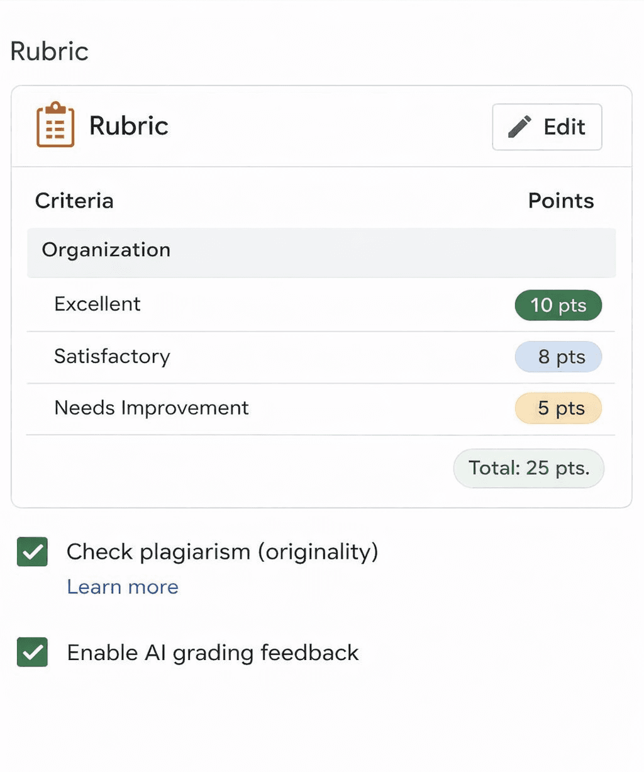Open the Learn more link
Image resolution: width=644 pixels, height=772 pixels.
[x=123, y=587]
